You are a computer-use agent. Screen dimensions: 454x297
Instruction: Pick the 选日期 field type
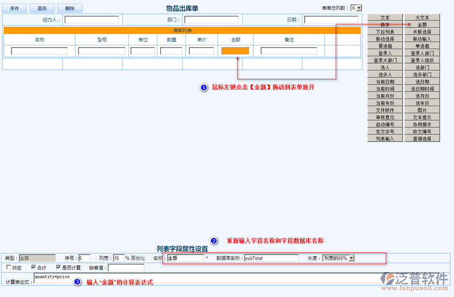click(422, 82)
